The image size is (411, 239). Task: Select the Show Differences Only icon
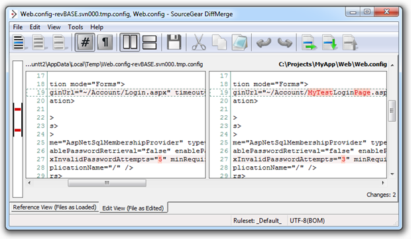coord(39,42)
